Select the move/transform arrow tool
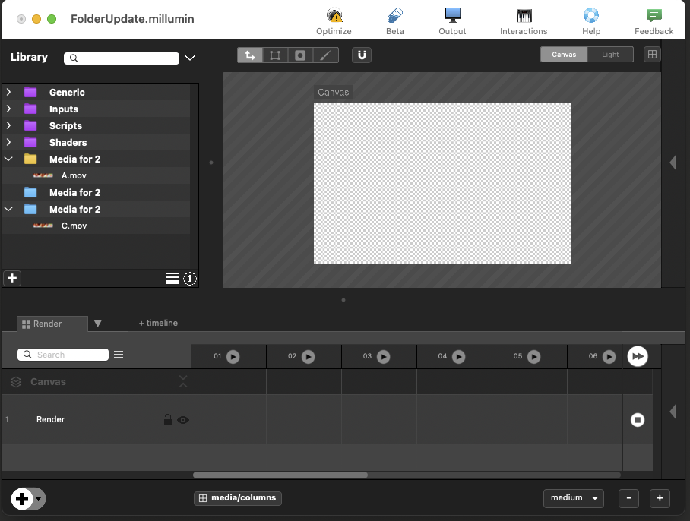The height and width of the screenshot is (521, 690). click(250, 55)
